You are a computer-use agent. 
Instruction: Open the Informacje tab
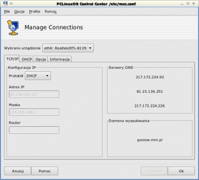[60, 59]
